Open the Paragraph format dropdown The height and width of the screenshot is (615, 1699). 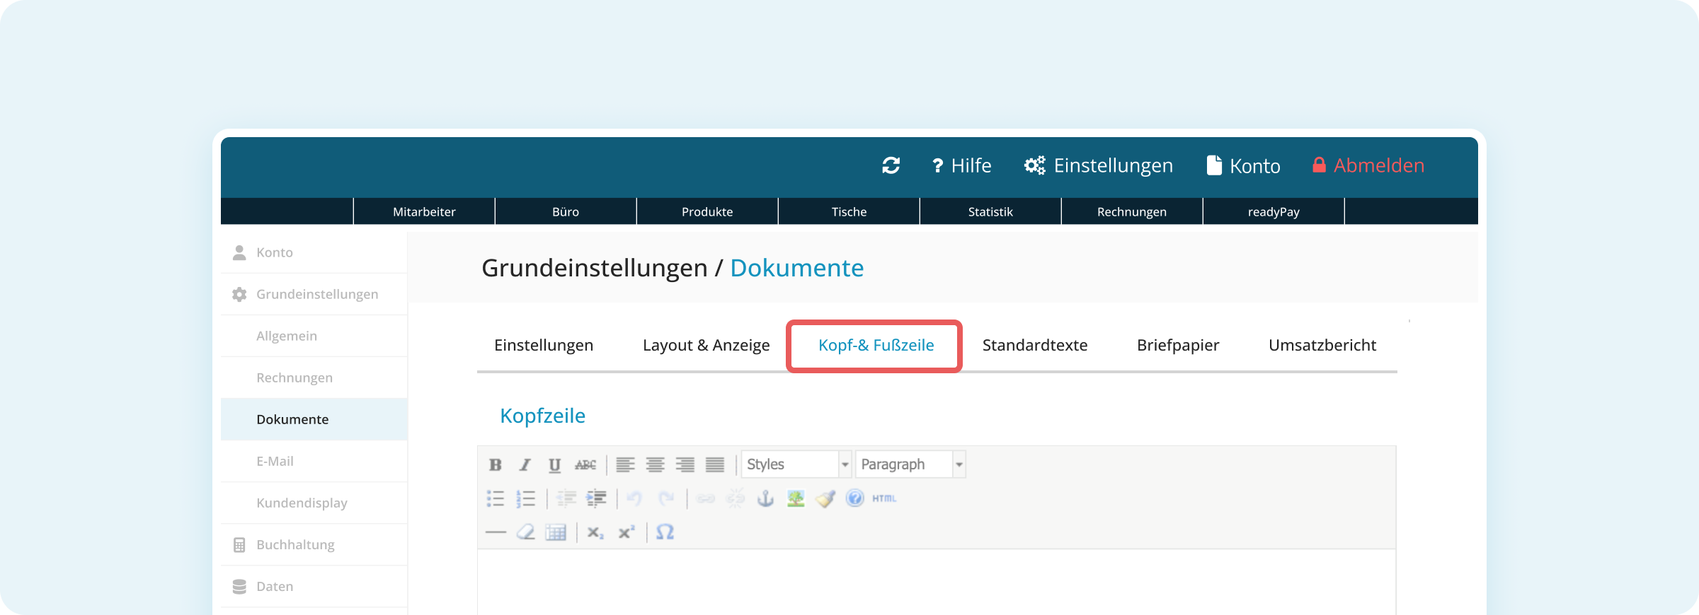(x=910, y=464)
